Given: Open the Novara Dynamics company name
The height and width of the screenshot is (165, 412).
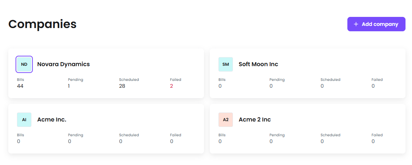Looking at the screenshot, I should point(64,64).
